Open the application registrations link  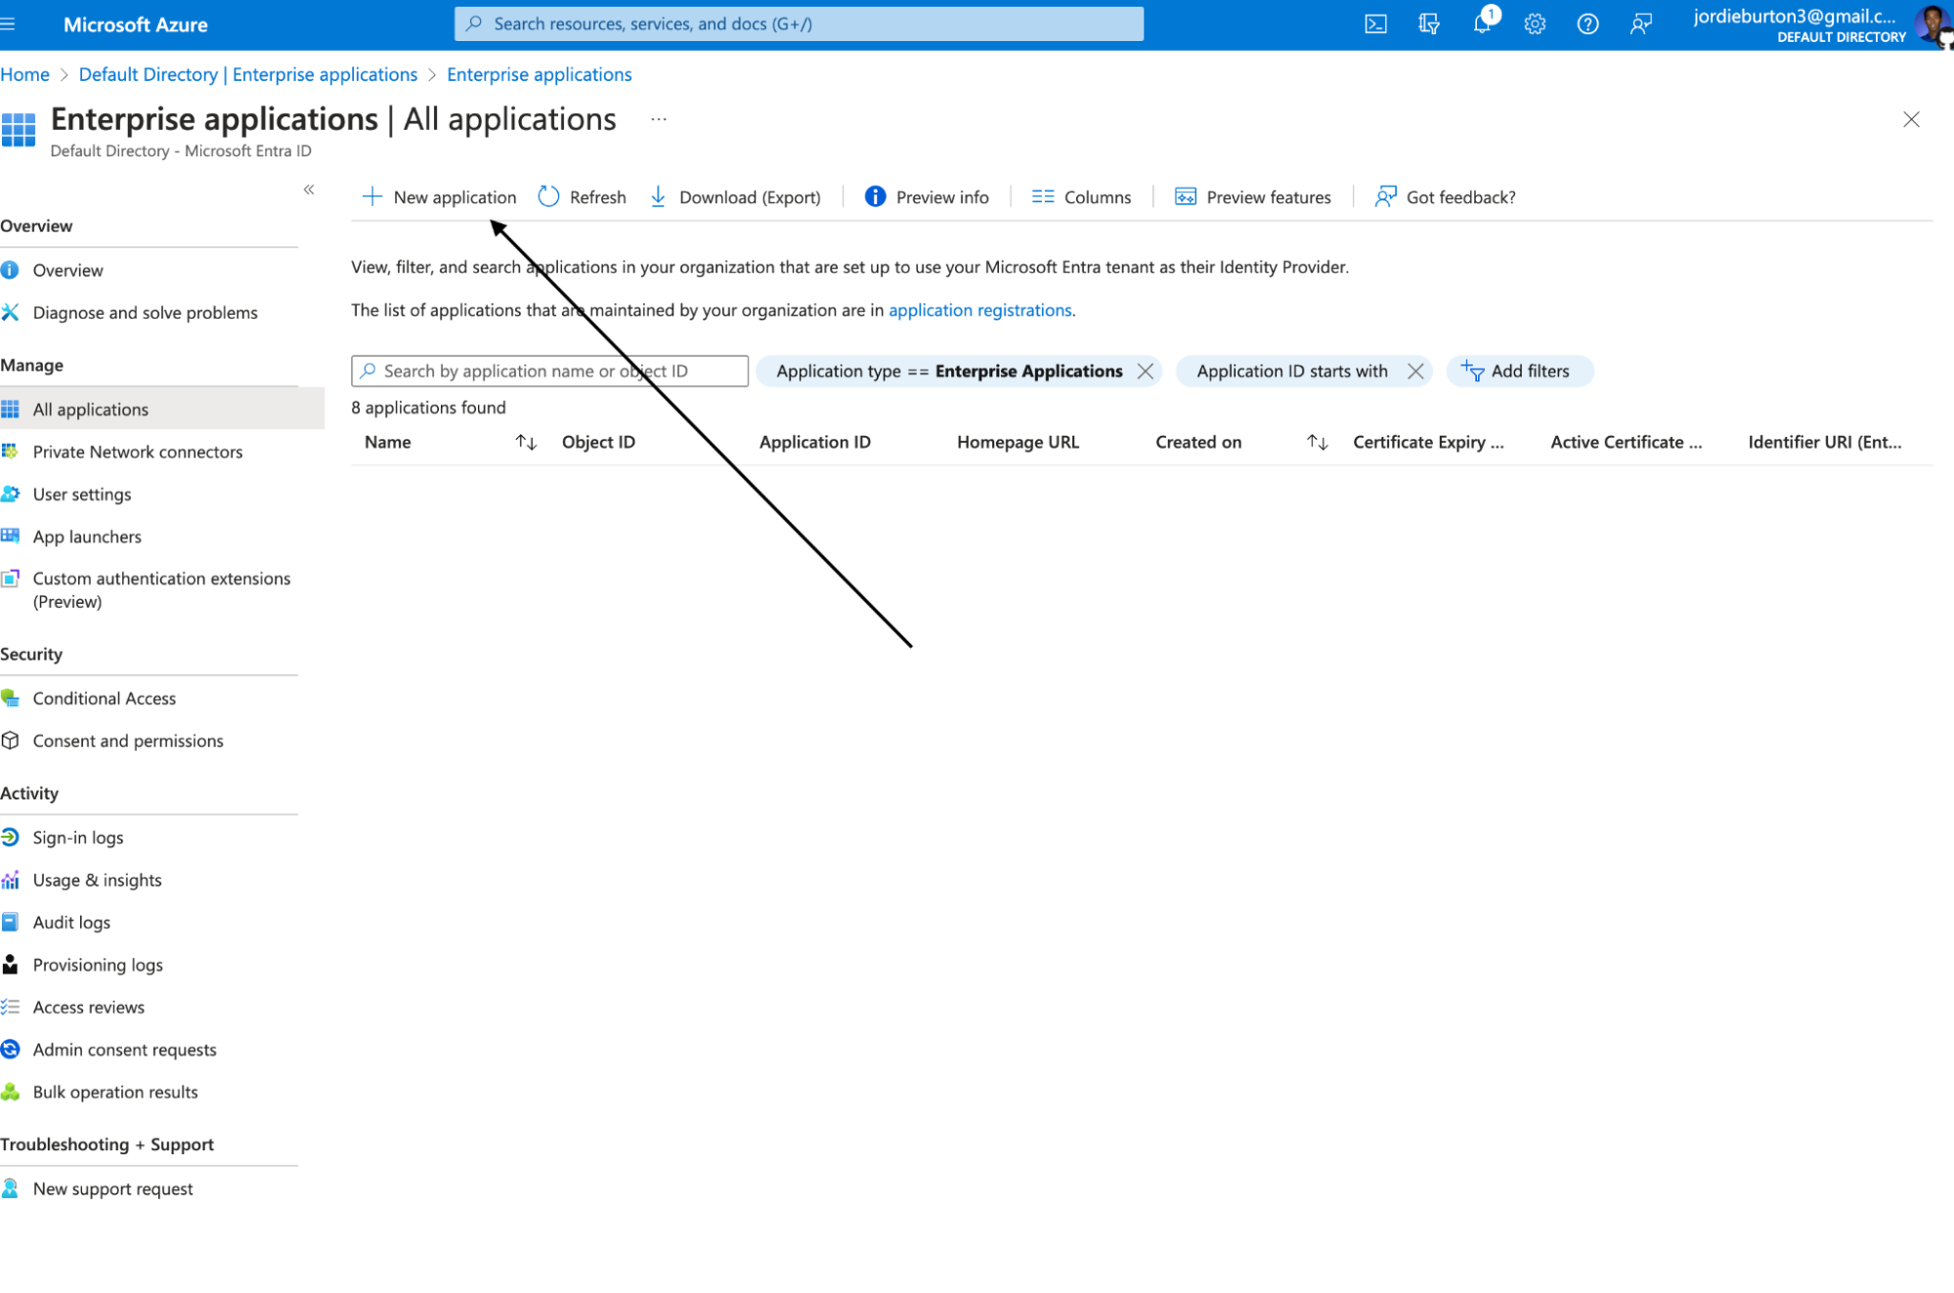(979, 311)
